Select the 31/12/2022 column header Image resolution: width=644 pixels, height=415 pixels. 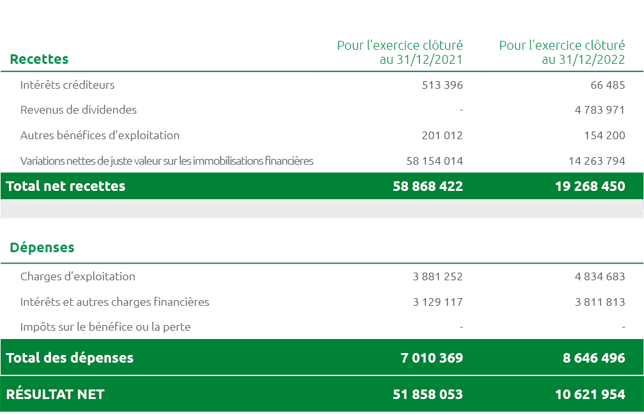(x=562, y=52)
